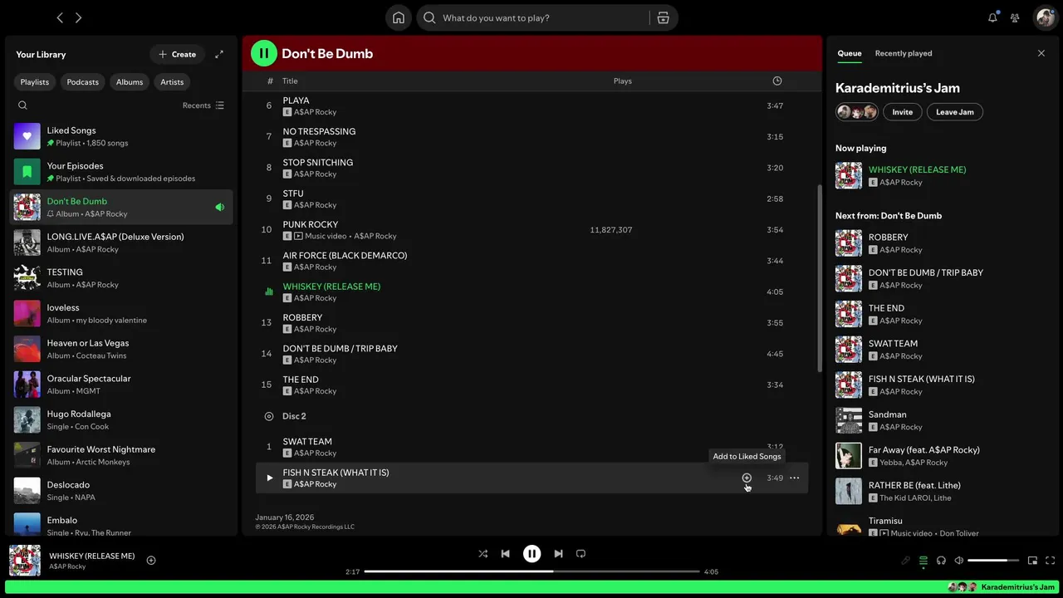Viewport: 1063px width, 598px height.
Task: Open Connect to a device icon
Action: 941,561
